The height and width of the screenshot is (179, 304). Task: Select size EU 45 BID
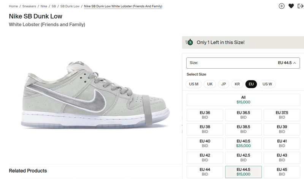coord(282,172)
